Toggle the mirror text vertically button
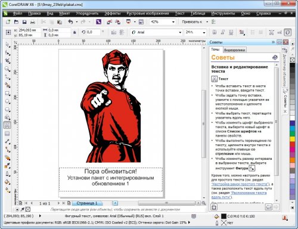The image size is (298, 229). pyautogui.click(x=122, y=32)
